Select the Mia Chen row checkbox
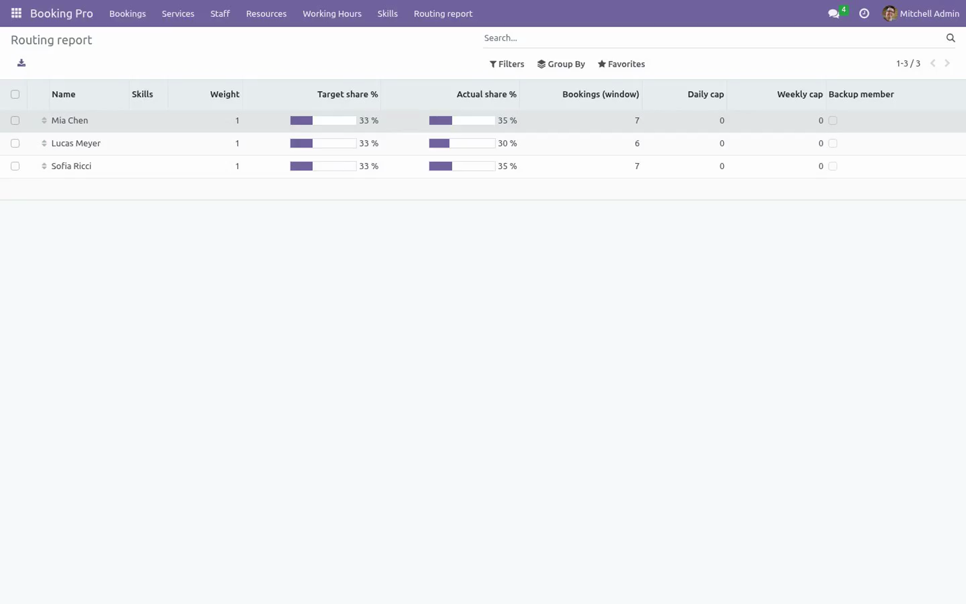This screenshot has width=966, height=604. [x=15, y=120]
